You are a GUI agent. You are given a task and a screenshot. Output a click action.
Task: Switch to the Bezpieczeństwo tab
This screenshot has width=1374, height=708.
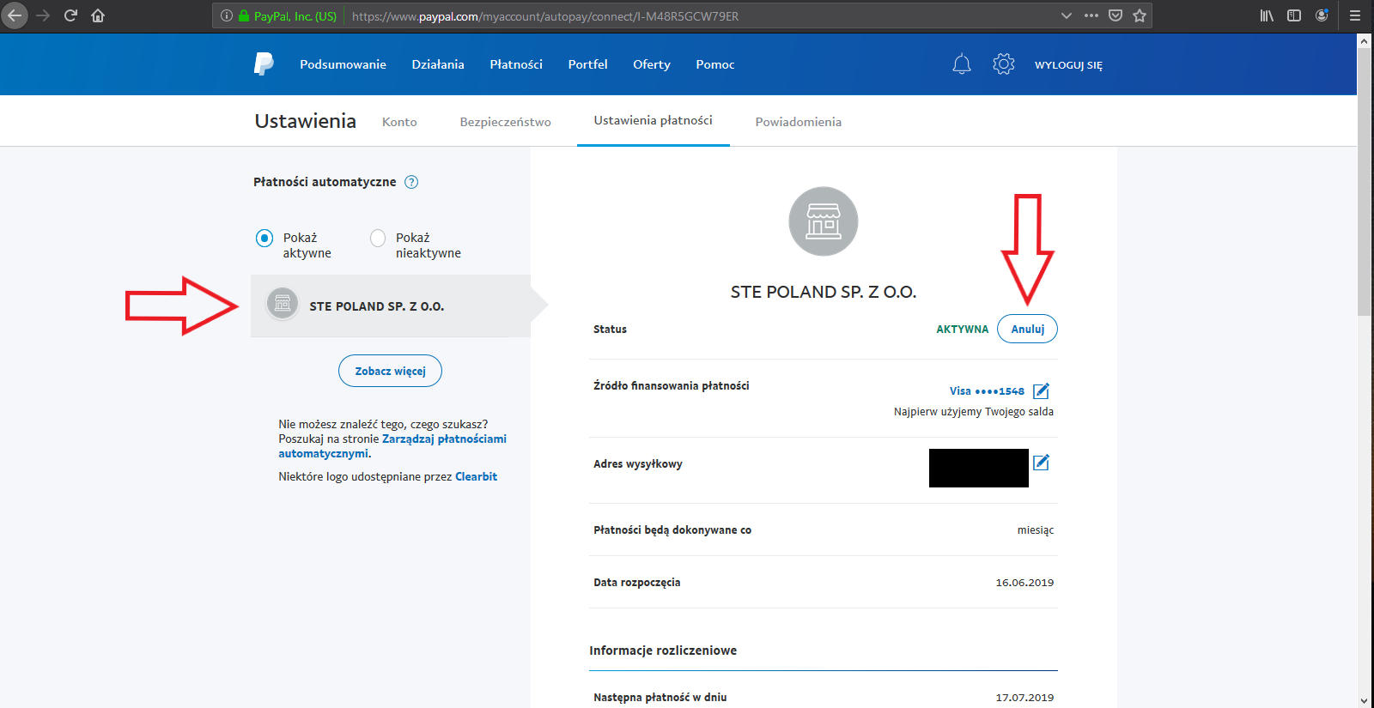pyautogui.click(x=505, y=122)
